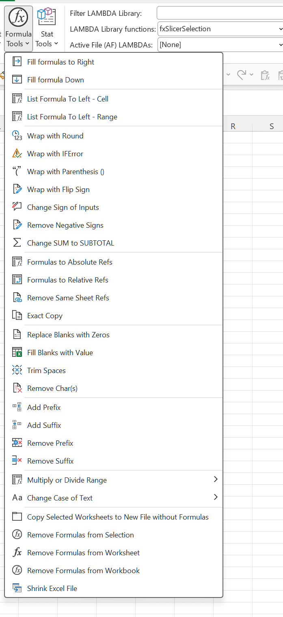Click the redo arrow in quick toolbar

(x=242, y=75)
